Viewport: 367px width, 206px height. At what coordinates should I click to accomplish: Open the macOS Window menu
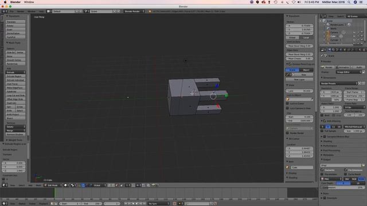point(29,2)
